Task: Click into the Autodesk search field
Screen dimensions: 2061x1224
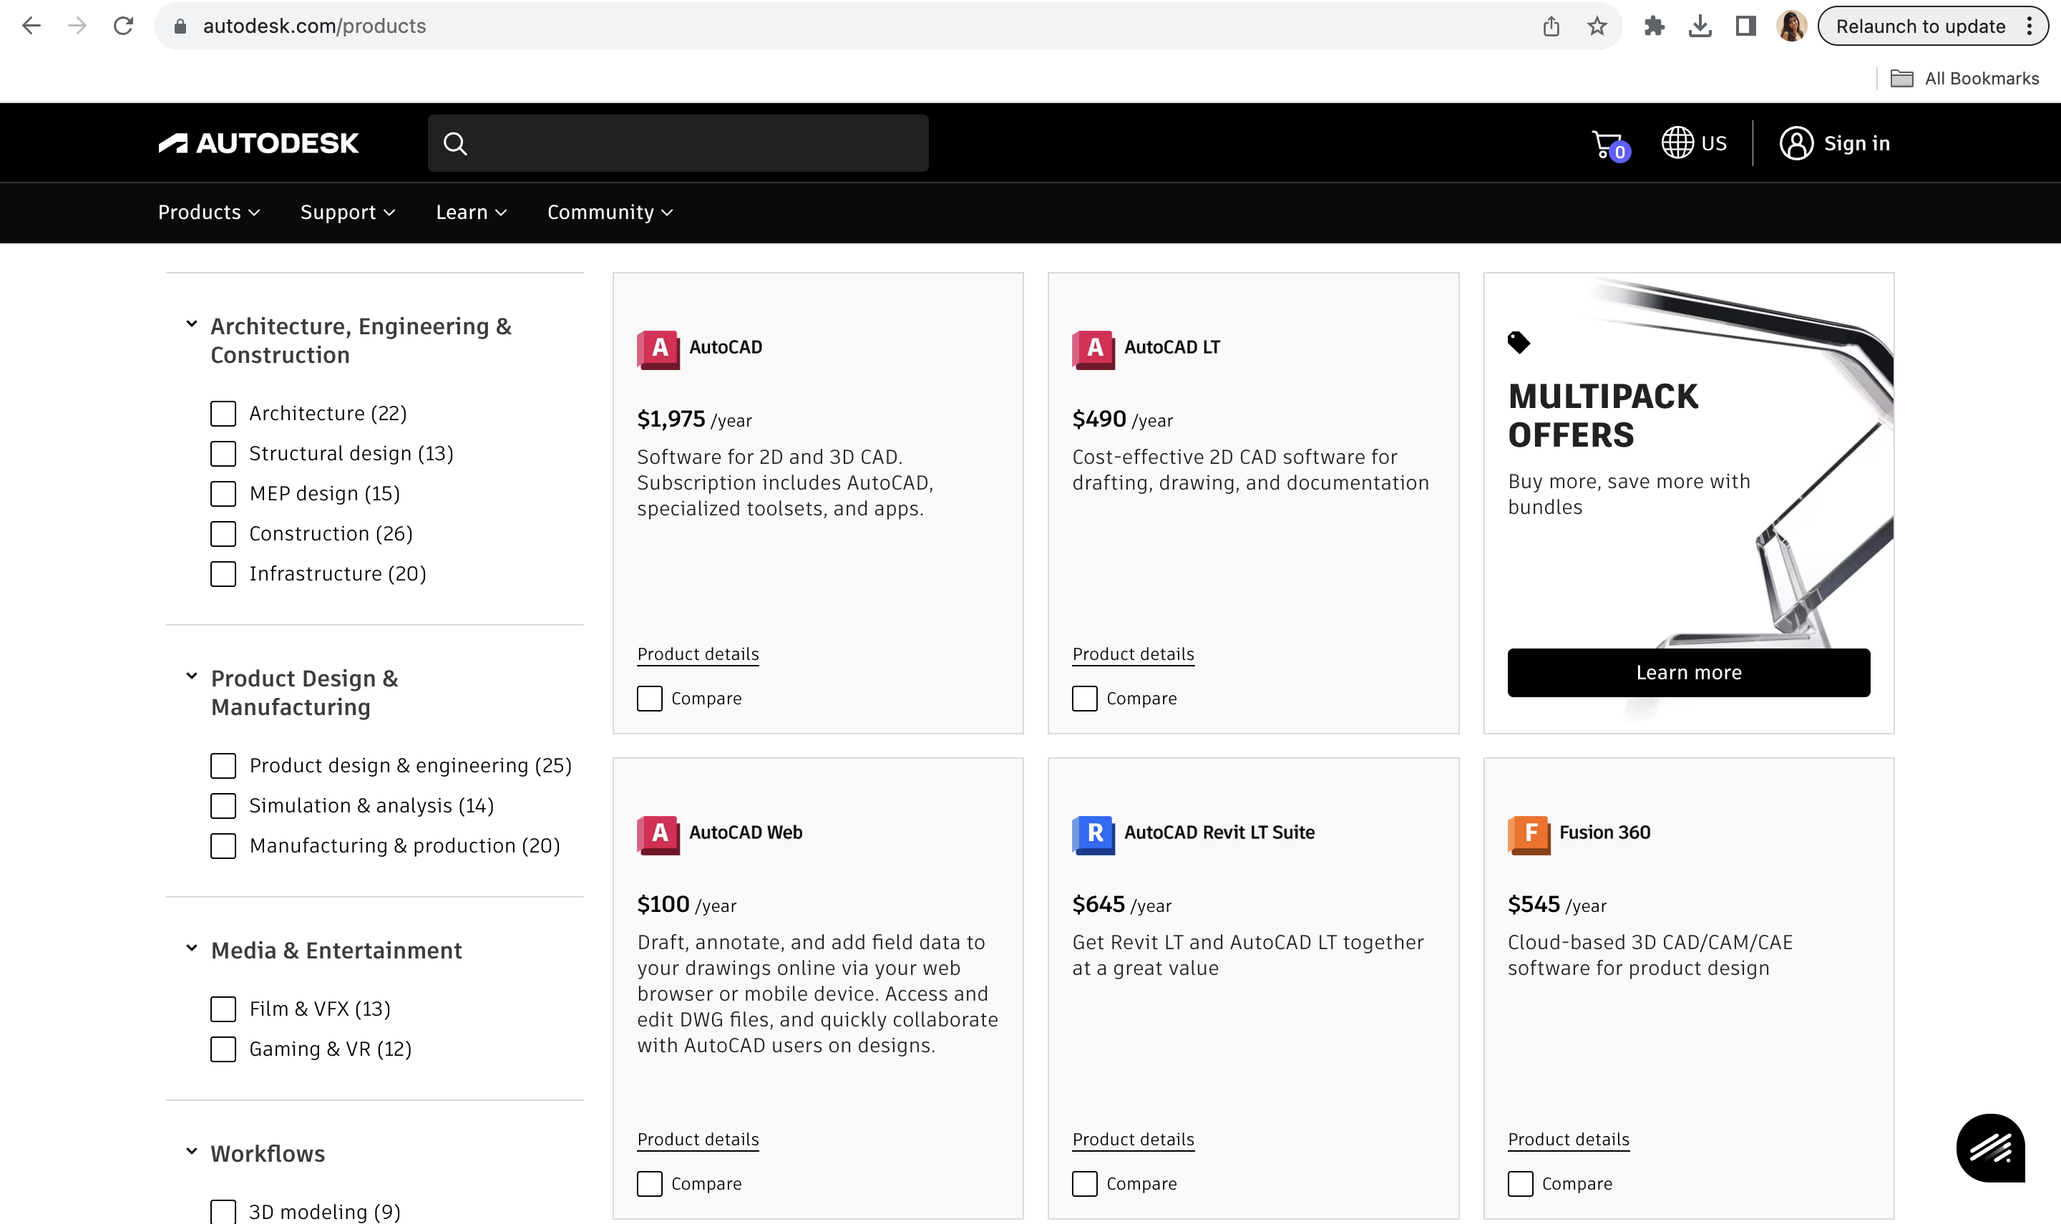Action: 678,143
